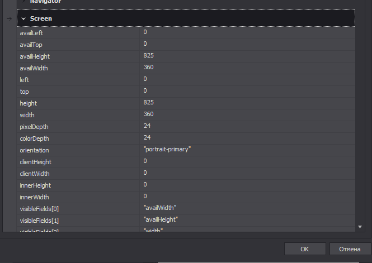
Task: Click the width value 360
Action: (x=148, y=114)
